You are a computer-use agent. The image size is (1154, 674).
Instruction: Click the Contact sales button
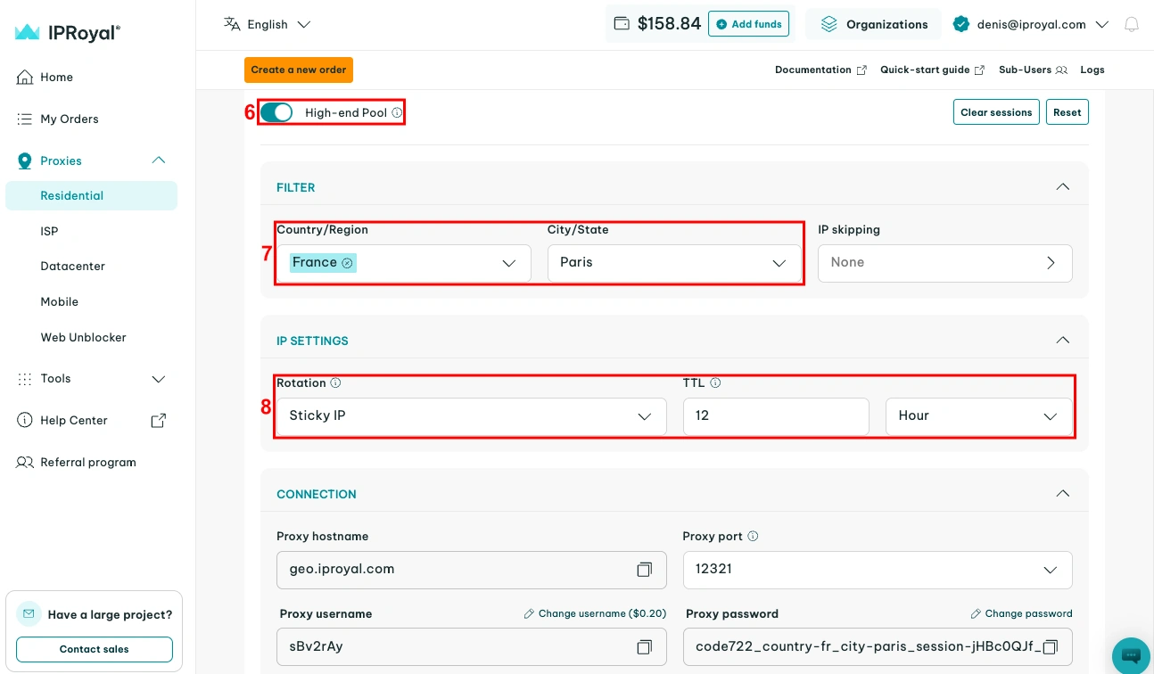pyautogui.click(x=95, y=649)
